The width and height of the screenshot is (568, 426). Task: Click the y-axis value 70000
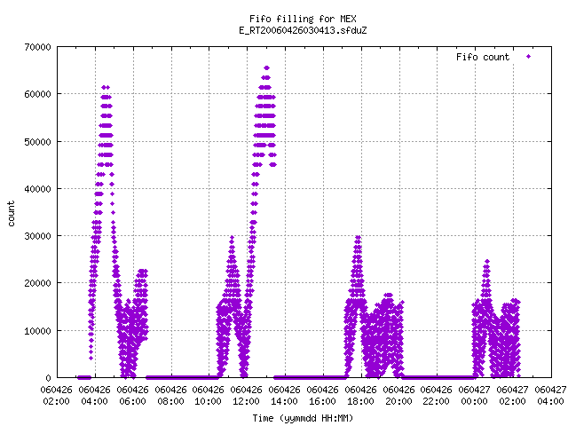click(37, 47)
